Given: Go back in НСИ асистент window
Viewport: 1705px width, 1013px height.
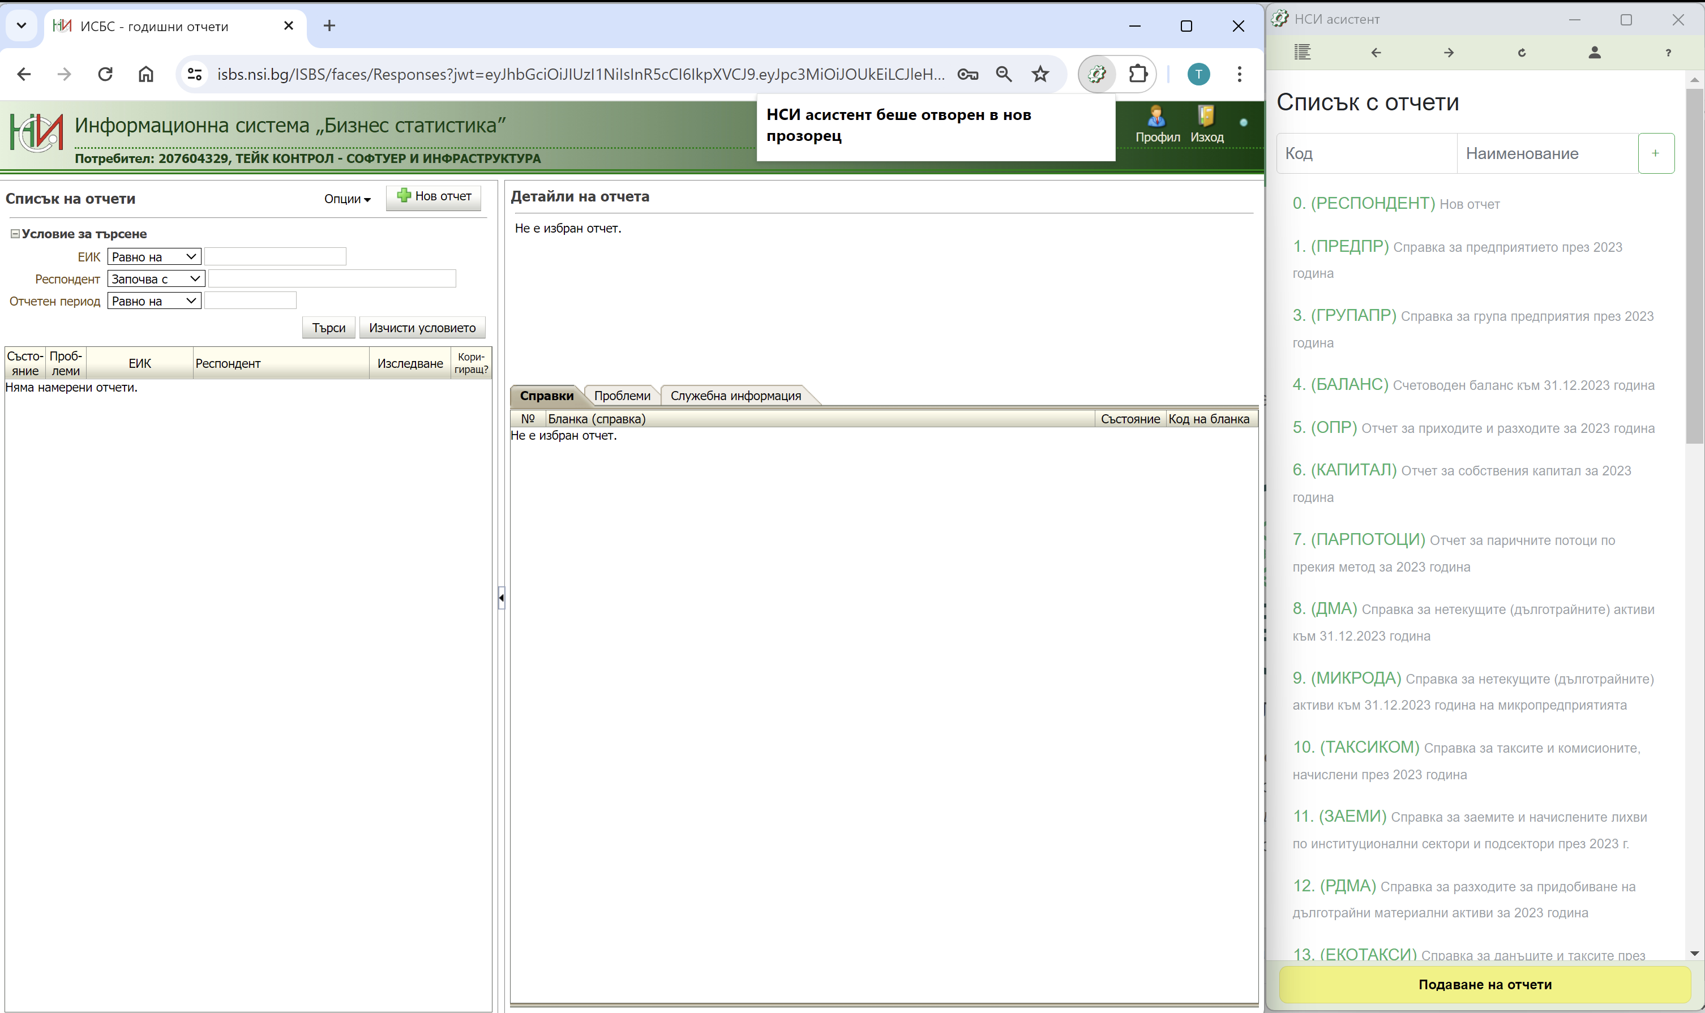Looking at the screenshot, I should tap(1376, 53).
